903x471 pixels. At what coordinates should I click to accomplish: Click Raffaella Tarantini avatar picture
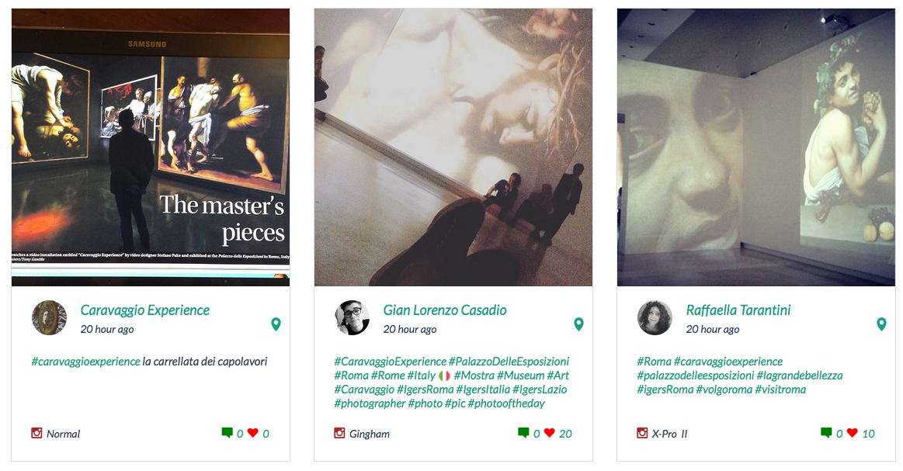(655, 317)
